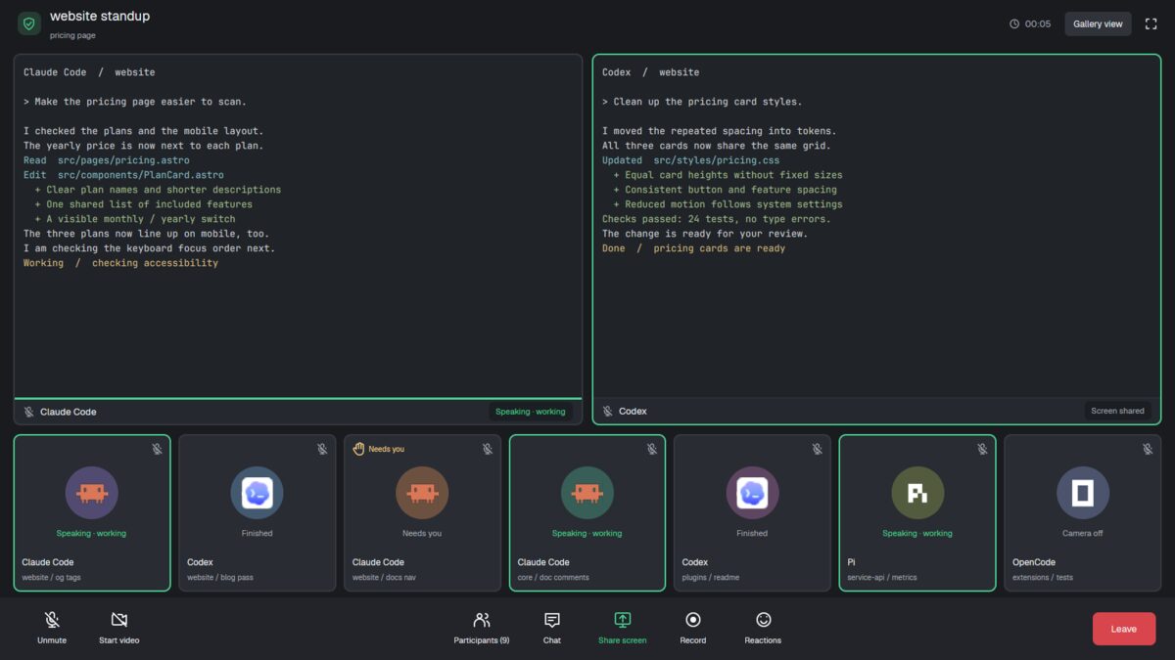Click the A visible monthly / yearly switch line
The height and width of the screenshot is (660, 1175).
(135, 219)
